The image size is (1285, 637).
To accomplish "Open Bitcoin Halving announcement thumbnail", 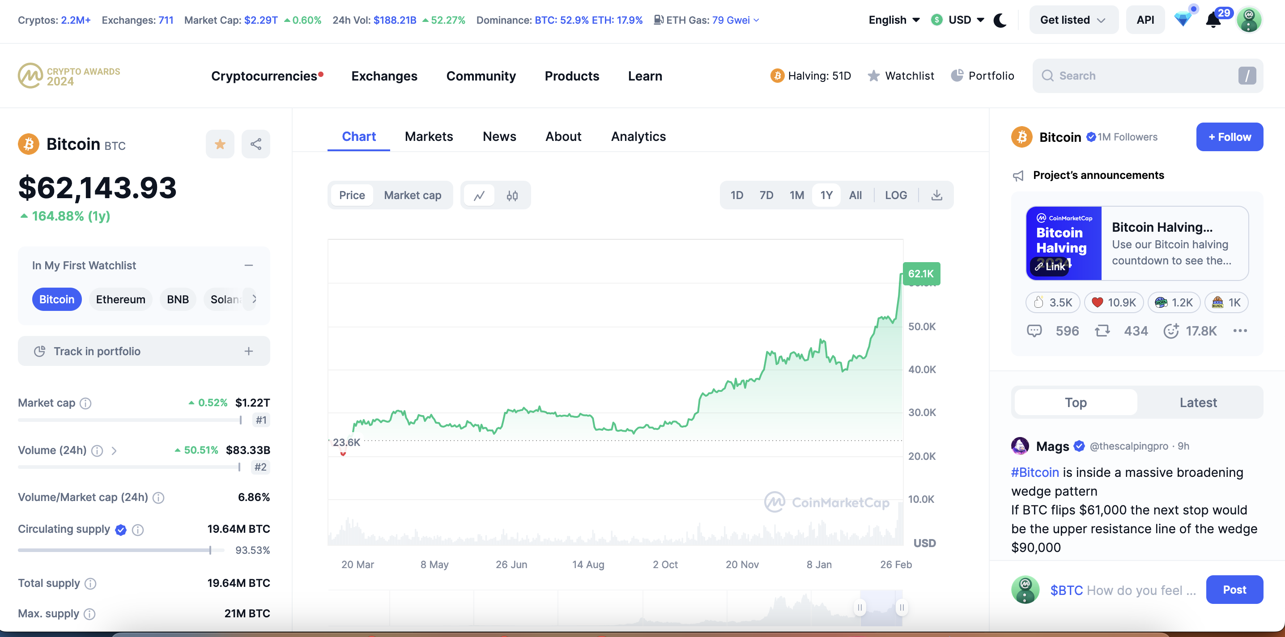I will (x=1064, y=243).
